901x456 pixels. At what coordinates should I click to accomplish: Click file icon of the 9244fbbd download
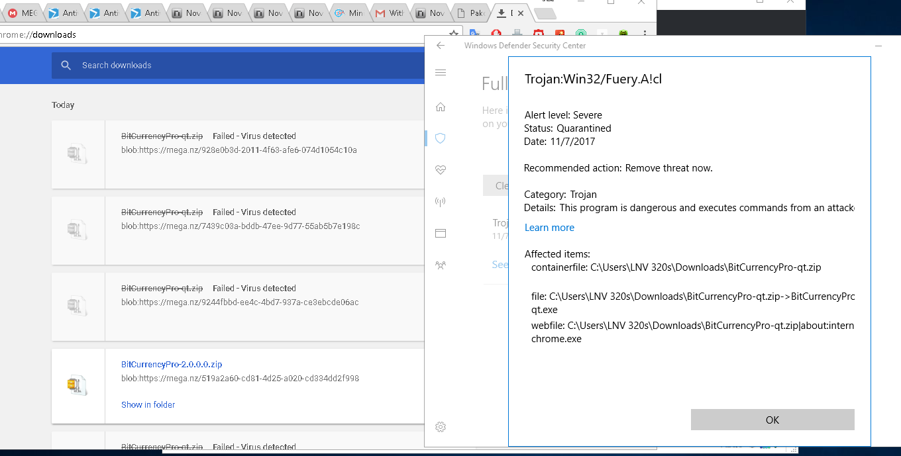(77, 306)
